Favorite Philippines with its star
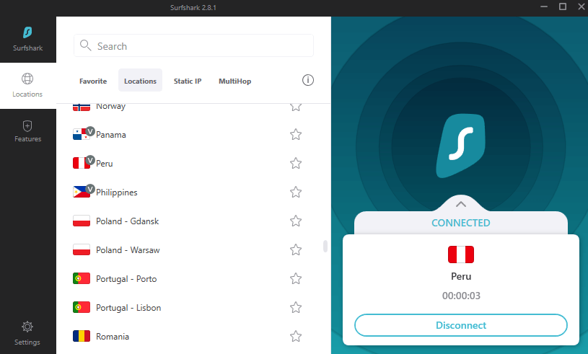The width and height of the screenshot is (588, 354). [296, 193]
